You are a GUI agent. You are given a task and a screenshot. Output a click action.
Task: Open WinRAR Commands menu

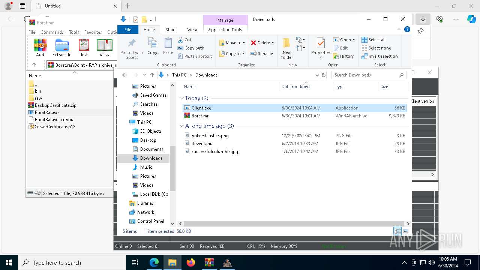(52, 32)
